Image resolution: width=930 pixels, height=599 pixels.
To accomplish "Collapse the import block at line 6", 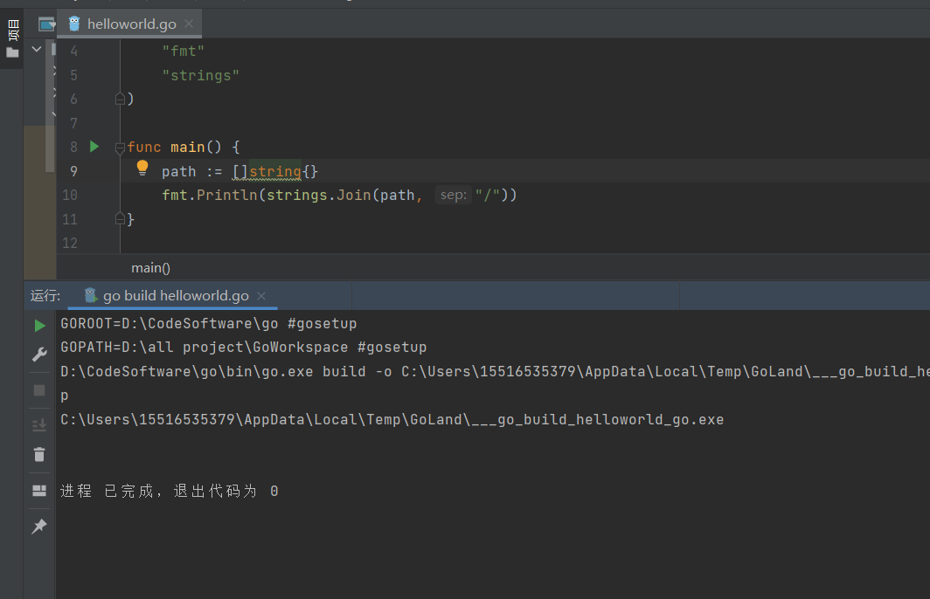I will coord(120,99).
